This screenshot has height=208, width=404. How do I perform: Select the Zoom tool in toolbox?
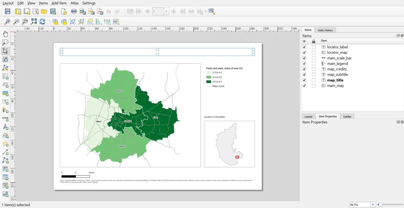pos(5,42)
